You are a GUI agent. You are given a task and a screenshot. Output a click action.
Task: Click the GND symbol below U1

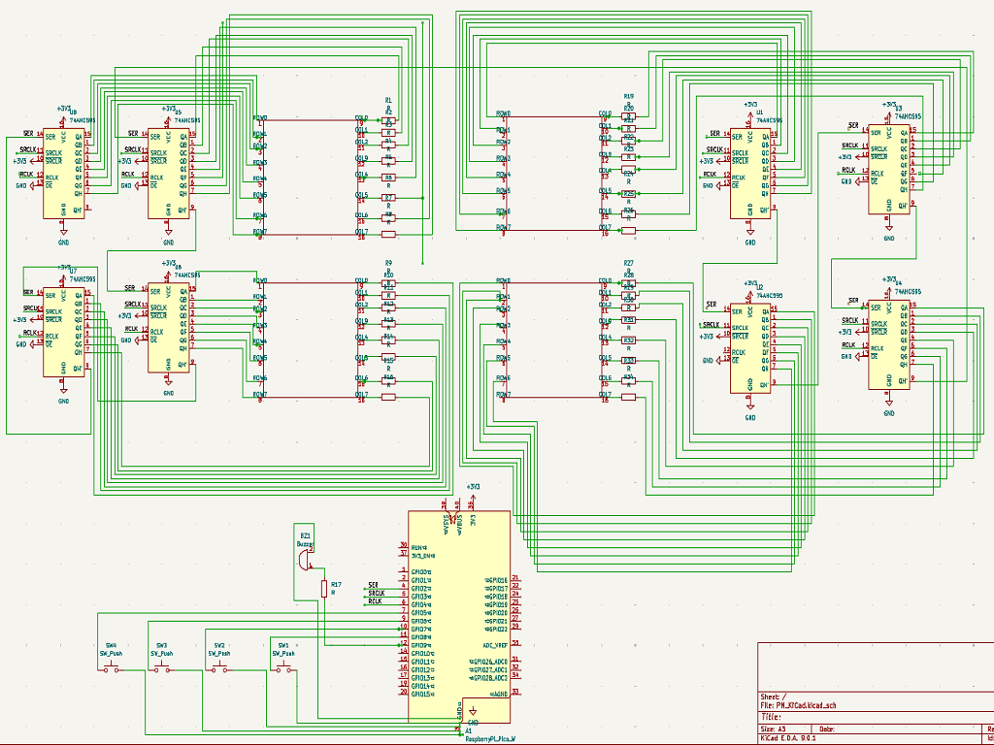(x=750, y=232)
